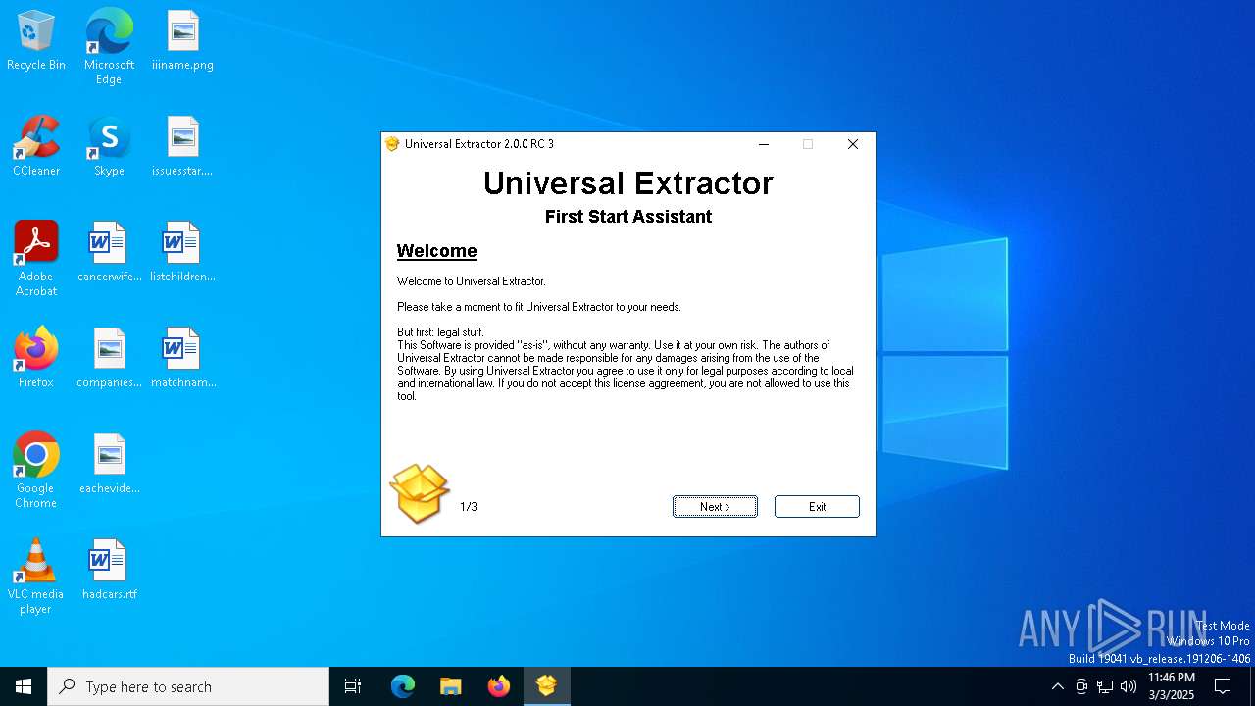The width and height of the screenshot is (1255, 706).
Task: Open the Windows Start menu
Action: click(24, 686)
